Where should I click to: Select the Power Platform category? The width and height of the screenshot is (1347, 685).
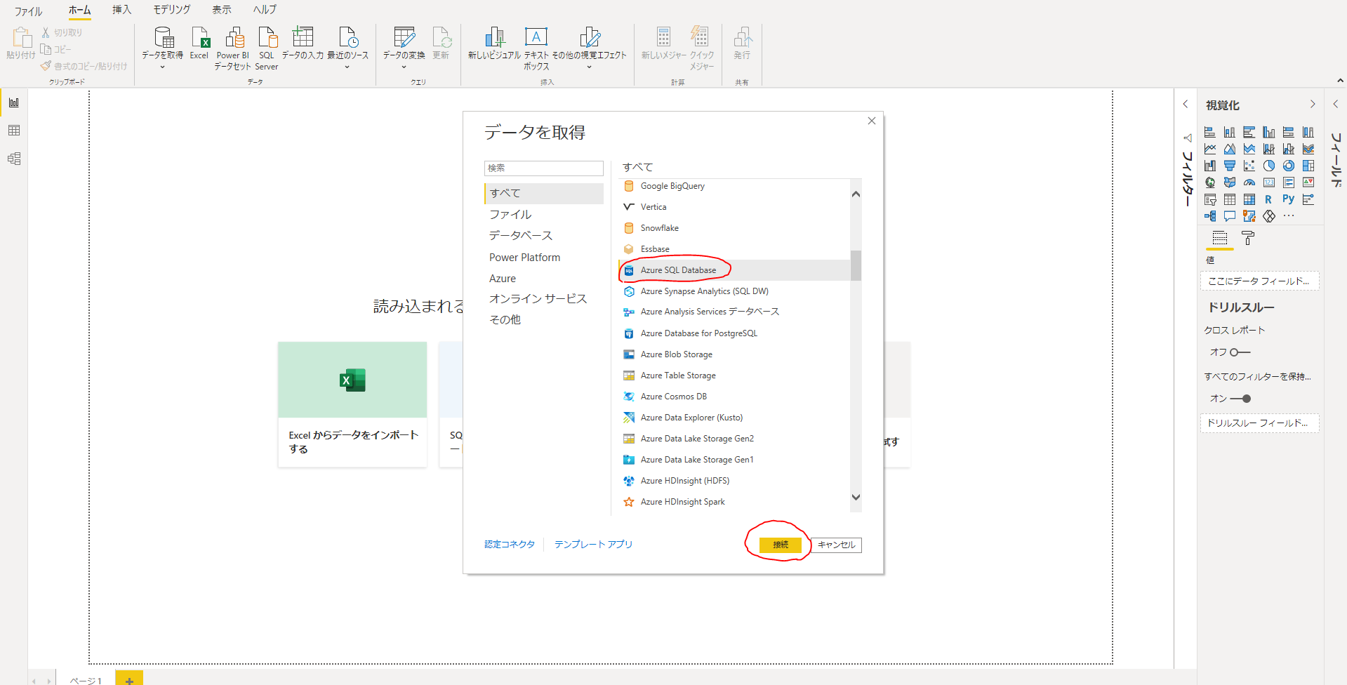(x=544, y=258)
